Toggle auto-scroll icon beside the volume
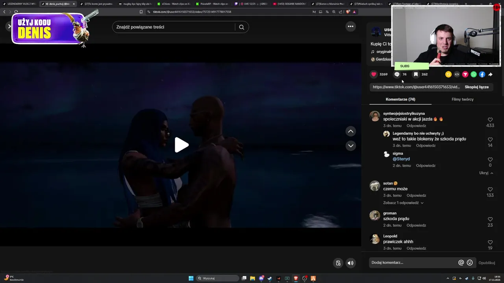 (338, 263)
